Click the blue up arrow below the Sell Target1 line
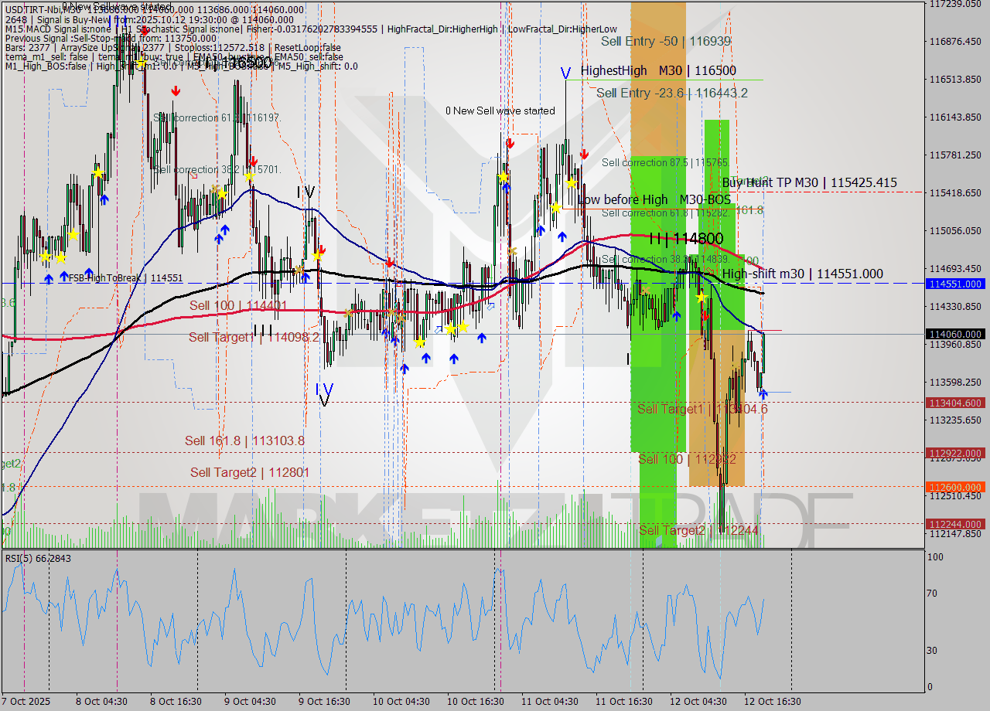The image size is (990, 711). (426, 358)
